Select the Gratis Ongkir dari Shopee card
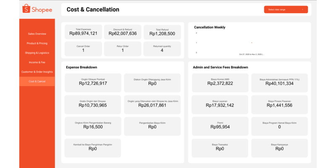 [x=93, y=104]
